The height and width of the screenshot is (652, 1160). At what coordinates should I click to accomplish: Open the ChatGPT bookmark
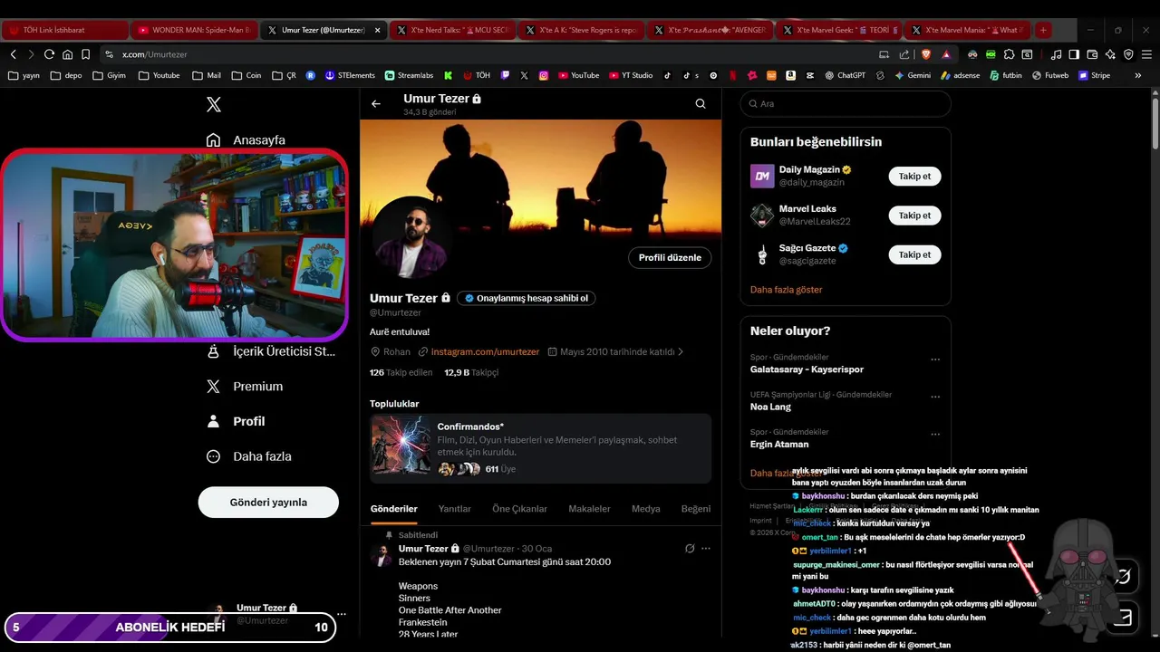[x=845, y=75]
